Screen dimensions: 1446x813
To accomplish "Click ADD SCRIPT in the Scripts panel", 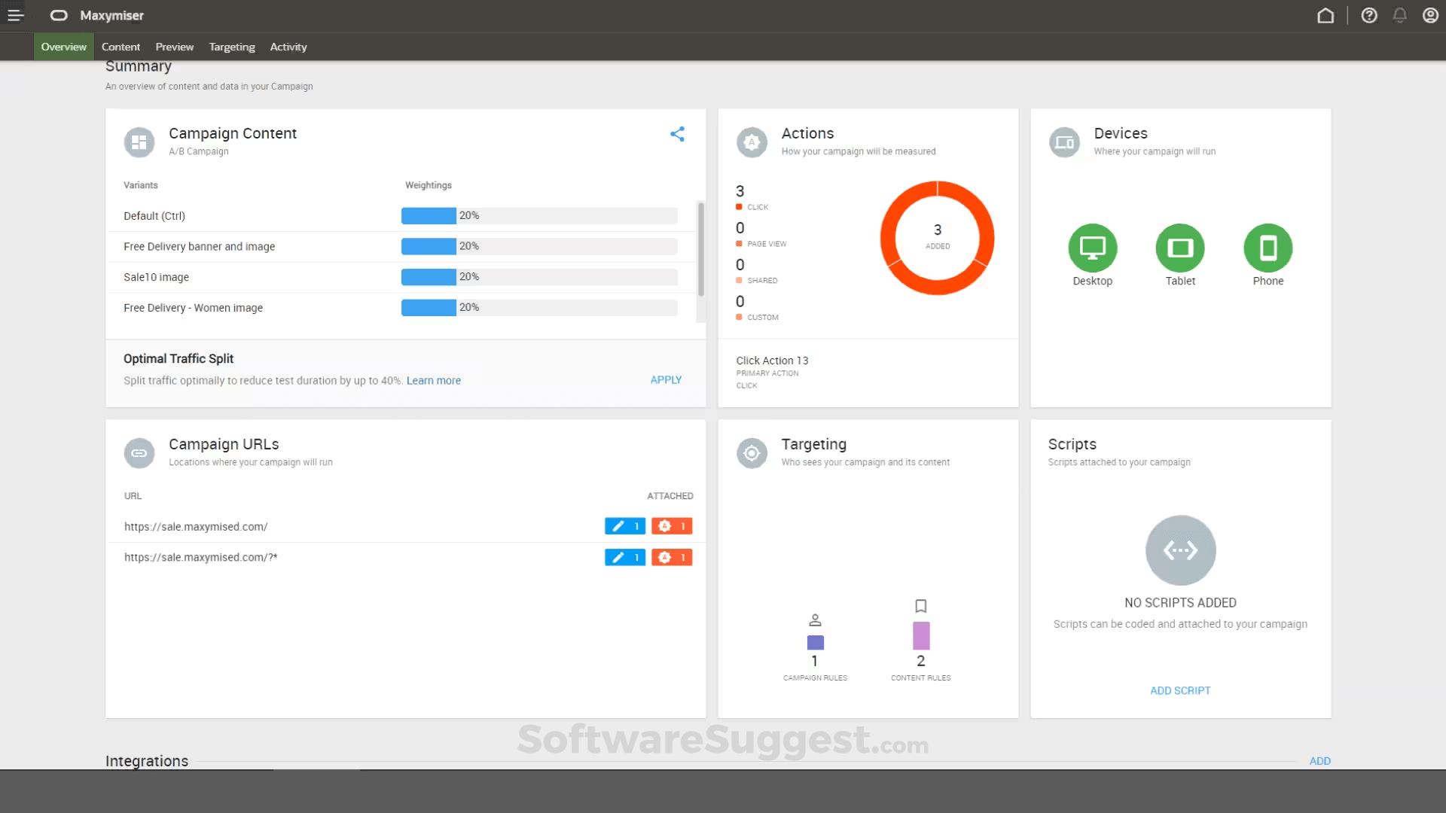I will tap(1179, 690).
